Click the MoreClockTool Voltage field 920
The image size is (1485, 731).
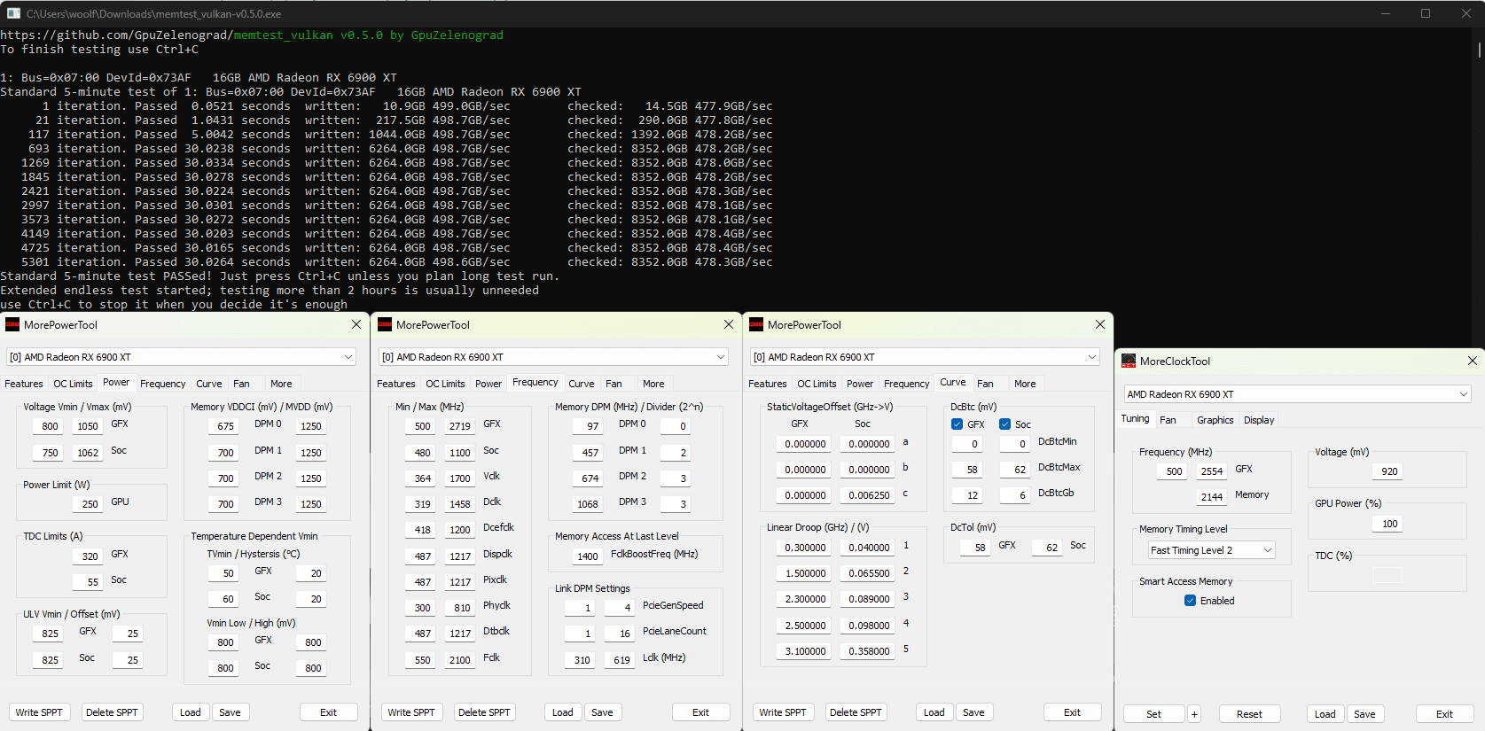pos(1389,471)
